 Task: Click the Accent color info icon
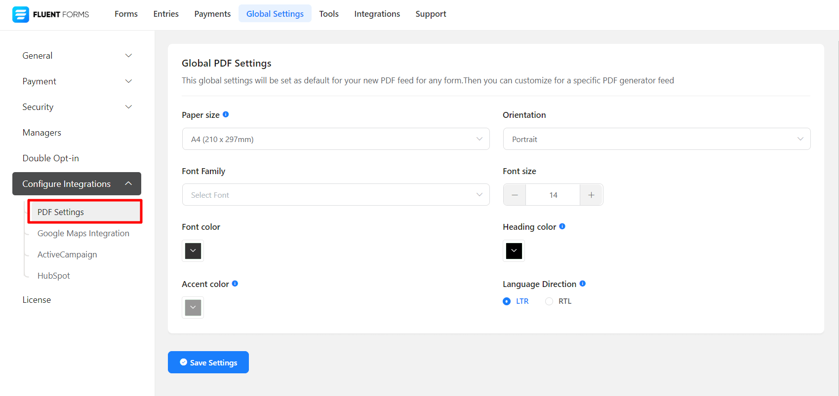[x=235, y=284]
